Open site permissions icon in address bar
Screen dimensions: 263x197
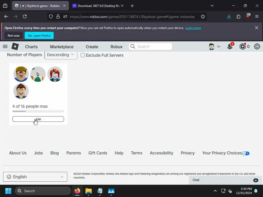[x=65, y=16]
